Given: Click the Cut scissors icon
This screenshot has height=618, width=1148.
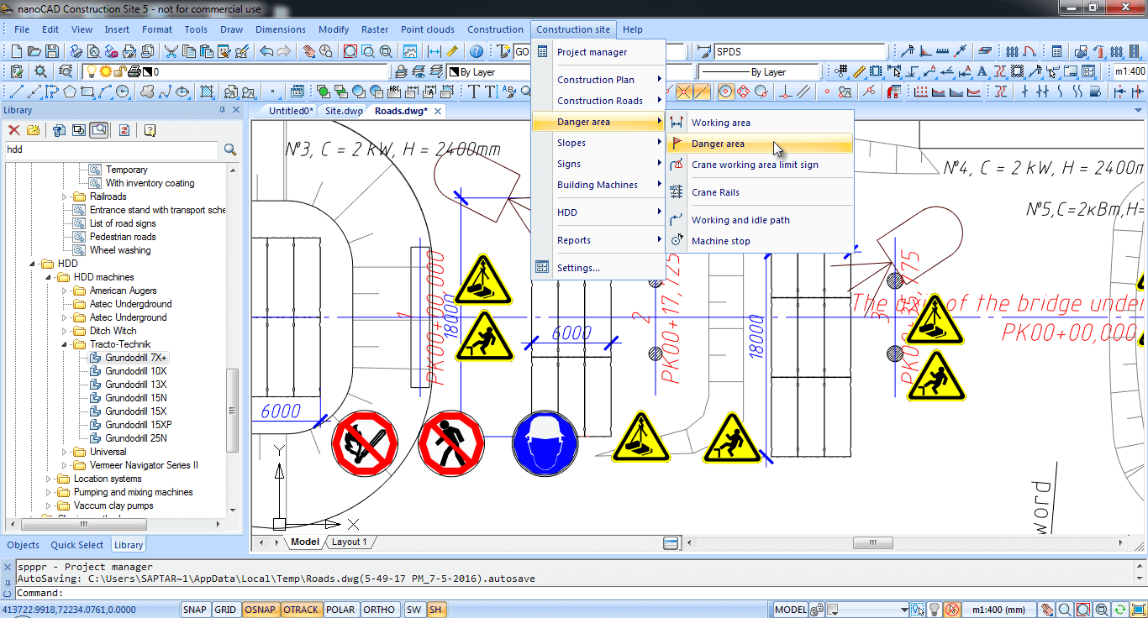Looking at the screenshot, I should [170, 51].
